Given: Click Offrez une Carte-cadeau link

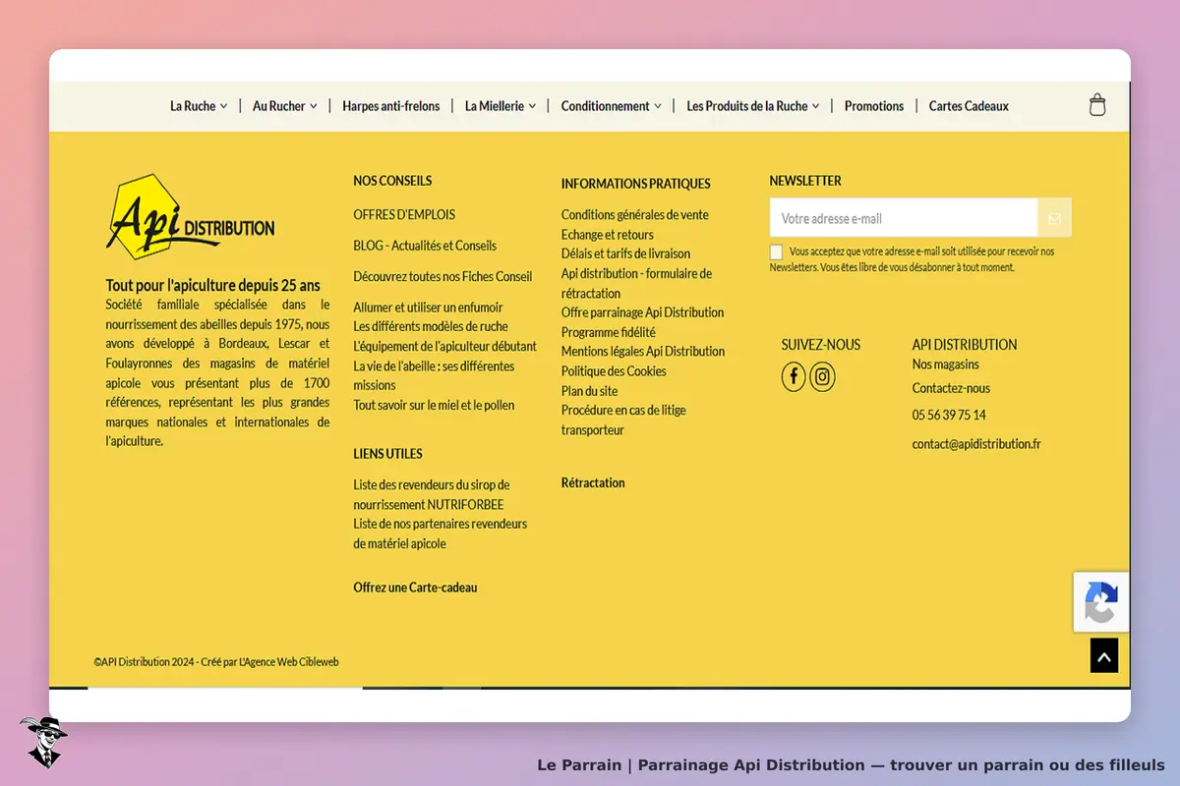Looking at the screenshot, I should click(x=415, y=588).
